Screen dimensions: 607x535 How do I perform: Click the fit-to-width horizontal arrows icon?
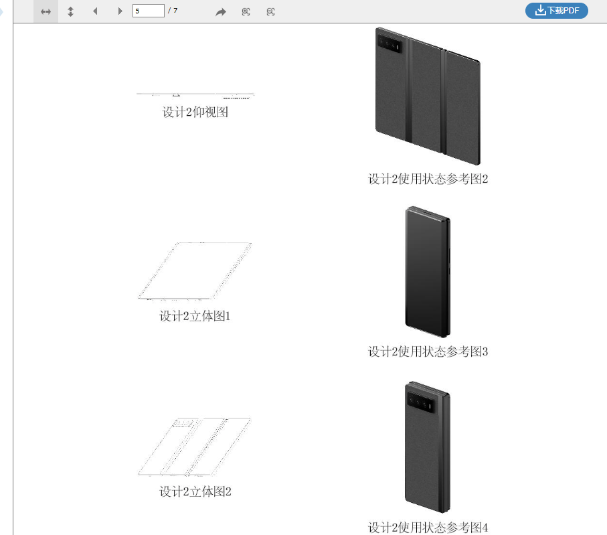(46, 11)
